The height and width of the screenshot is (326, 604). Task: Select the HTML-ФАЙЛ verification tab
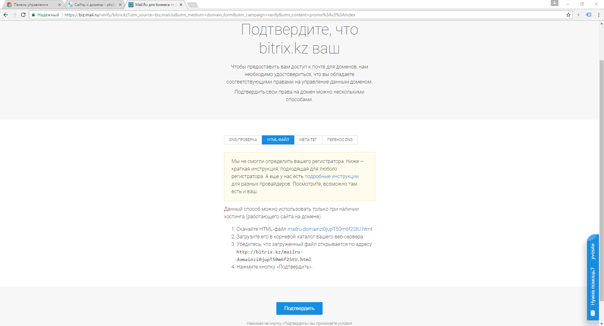[x=278, y=140]
